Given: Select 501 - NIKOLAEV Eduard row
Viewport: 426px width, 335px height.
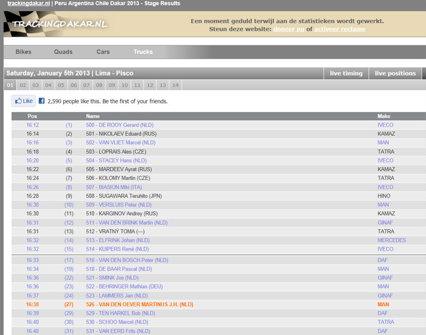Looking at the screenshot, I should coord(219,134).
